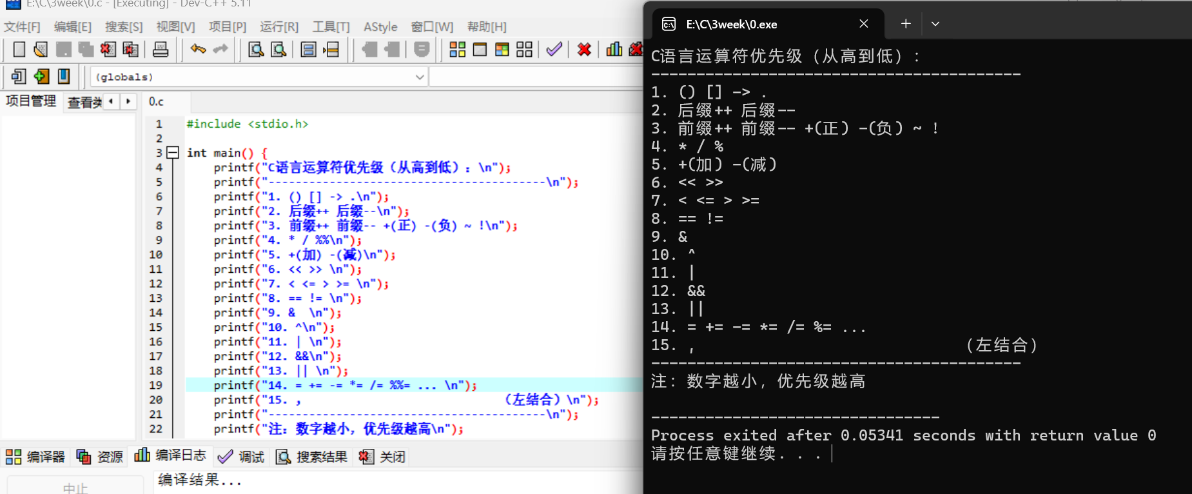Click line number 22 in the gutter
The width and height of the screenshot is (1192, 494).
[156, 429]
